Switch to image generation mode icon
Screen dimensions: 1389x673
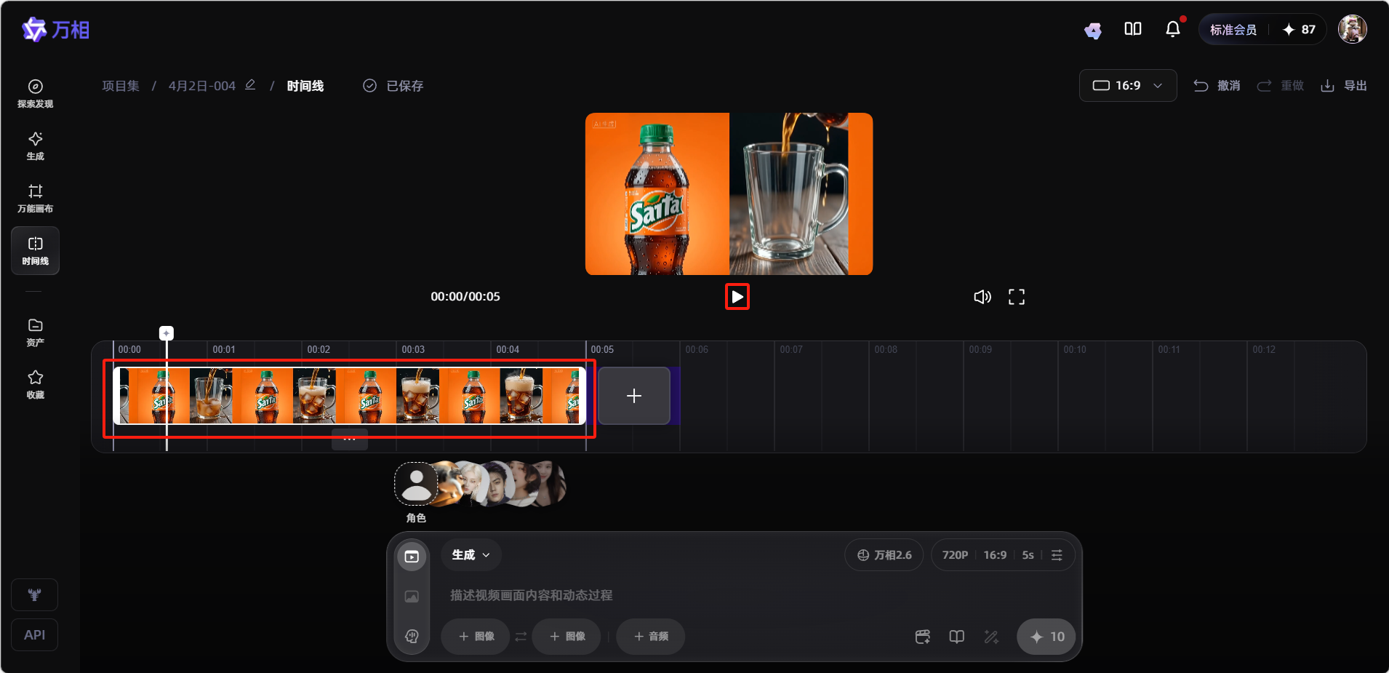coord(412,597)
